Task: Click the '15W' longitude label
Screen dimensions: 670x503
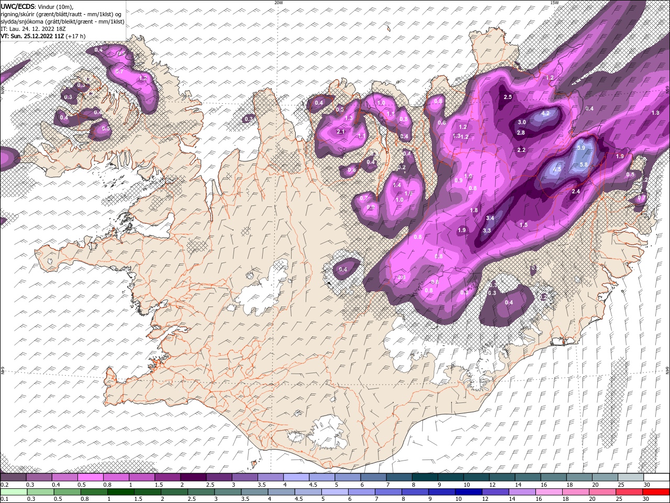Action: pos(554,3)
